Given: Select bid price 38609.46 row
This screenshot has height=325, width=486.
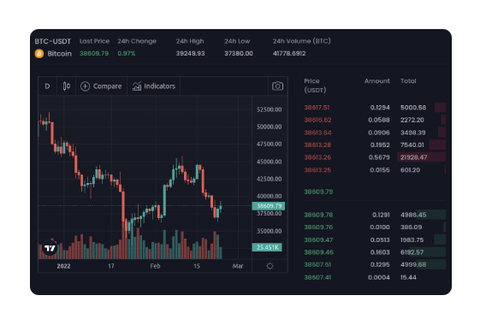Looking at the screenshot, I should pos(375,252).
